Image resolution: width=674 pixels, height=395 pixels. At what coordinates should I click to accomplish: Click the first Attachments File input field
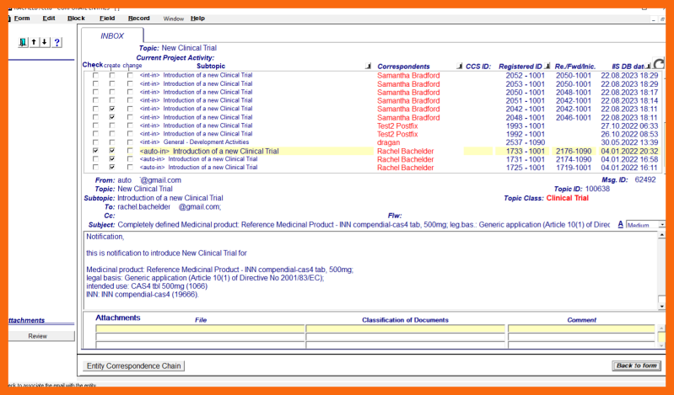click(200, 329)
